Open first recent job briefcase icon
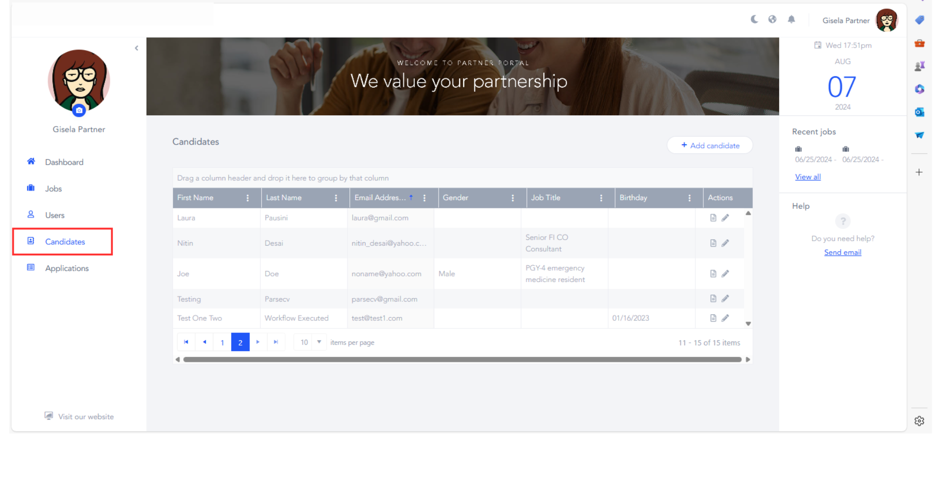The image size is (941, 479). pos(798,149)
